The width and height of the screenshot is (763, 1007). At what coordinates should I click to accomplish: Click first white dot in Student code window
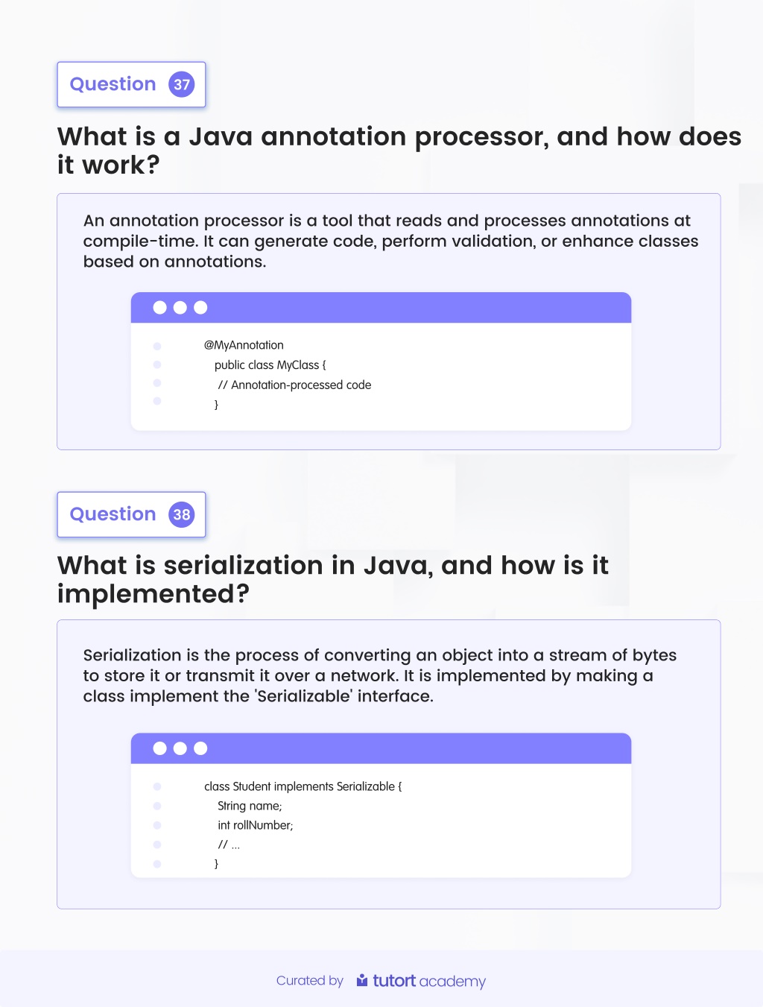click(159, 748)
